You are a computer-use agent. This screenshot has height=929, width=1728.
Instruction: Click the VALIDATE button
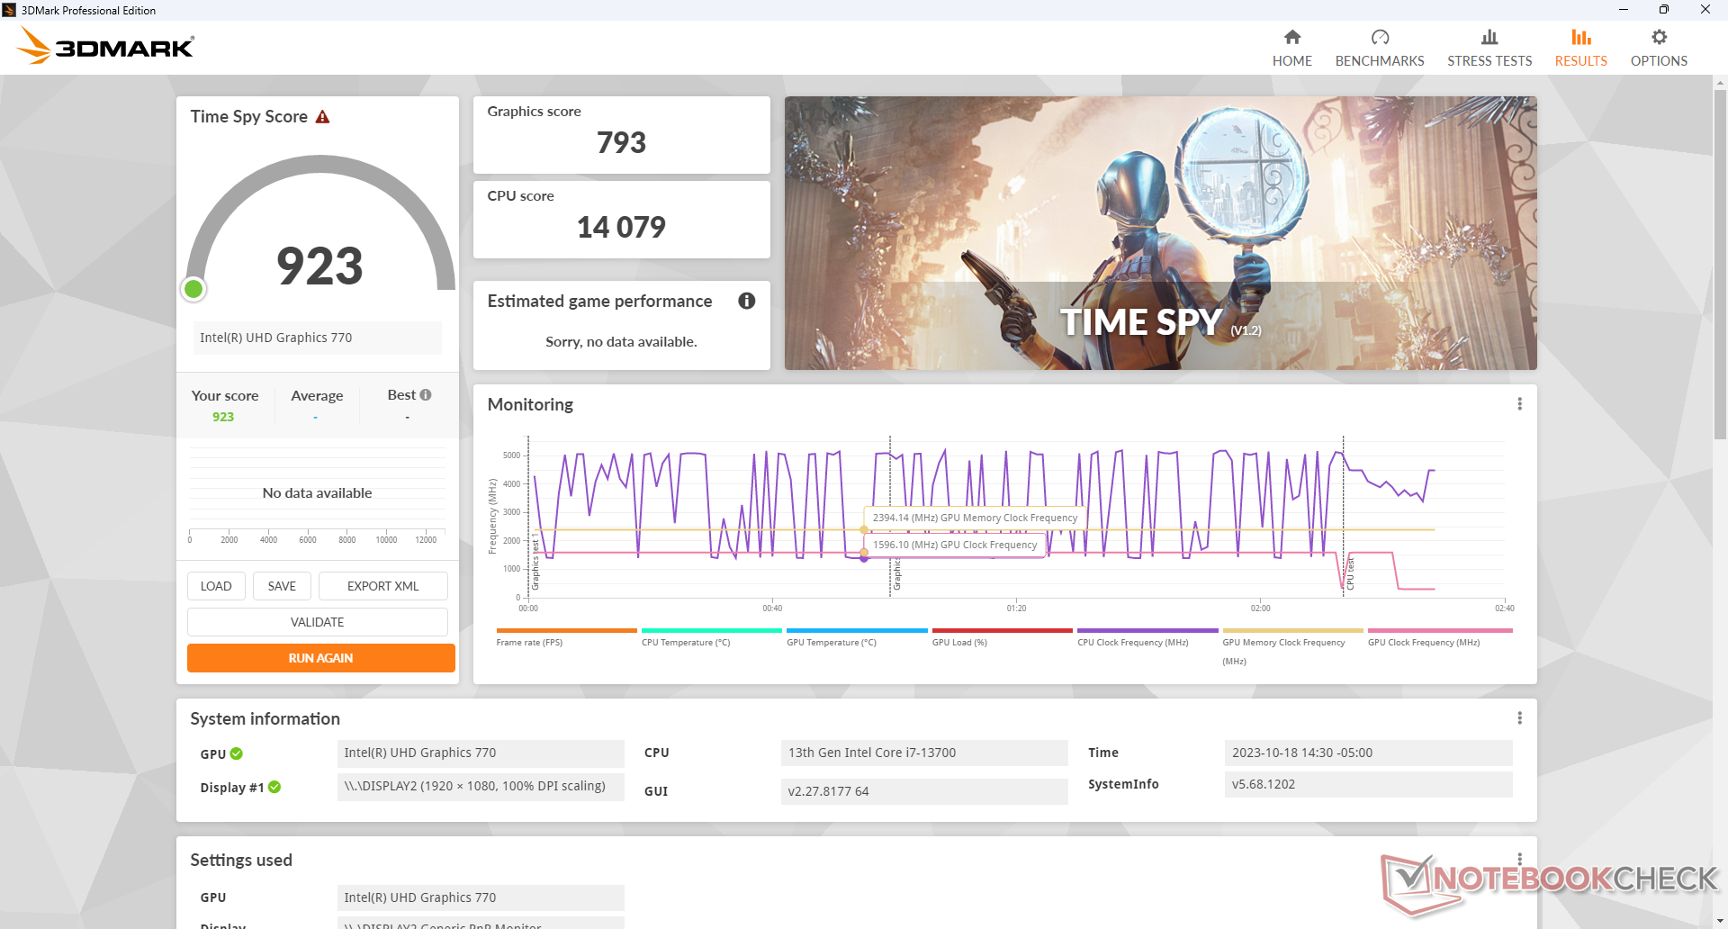[x=317, y=622]
